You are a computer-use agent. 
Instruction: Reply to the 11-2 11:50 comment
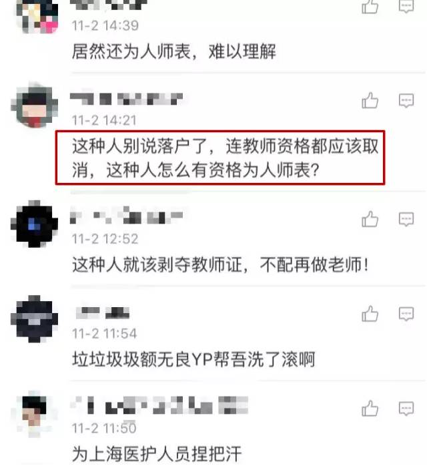click(x=406, y=409)
